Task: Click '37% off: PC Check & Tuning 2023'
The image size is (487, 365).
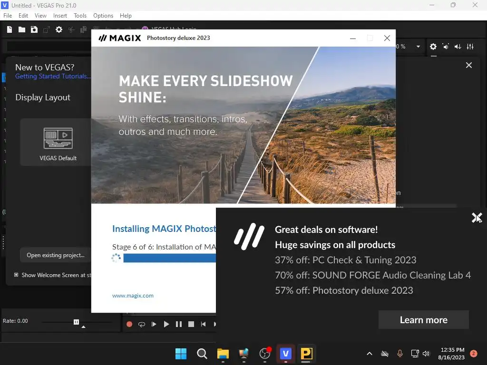Action: (345, 260)
